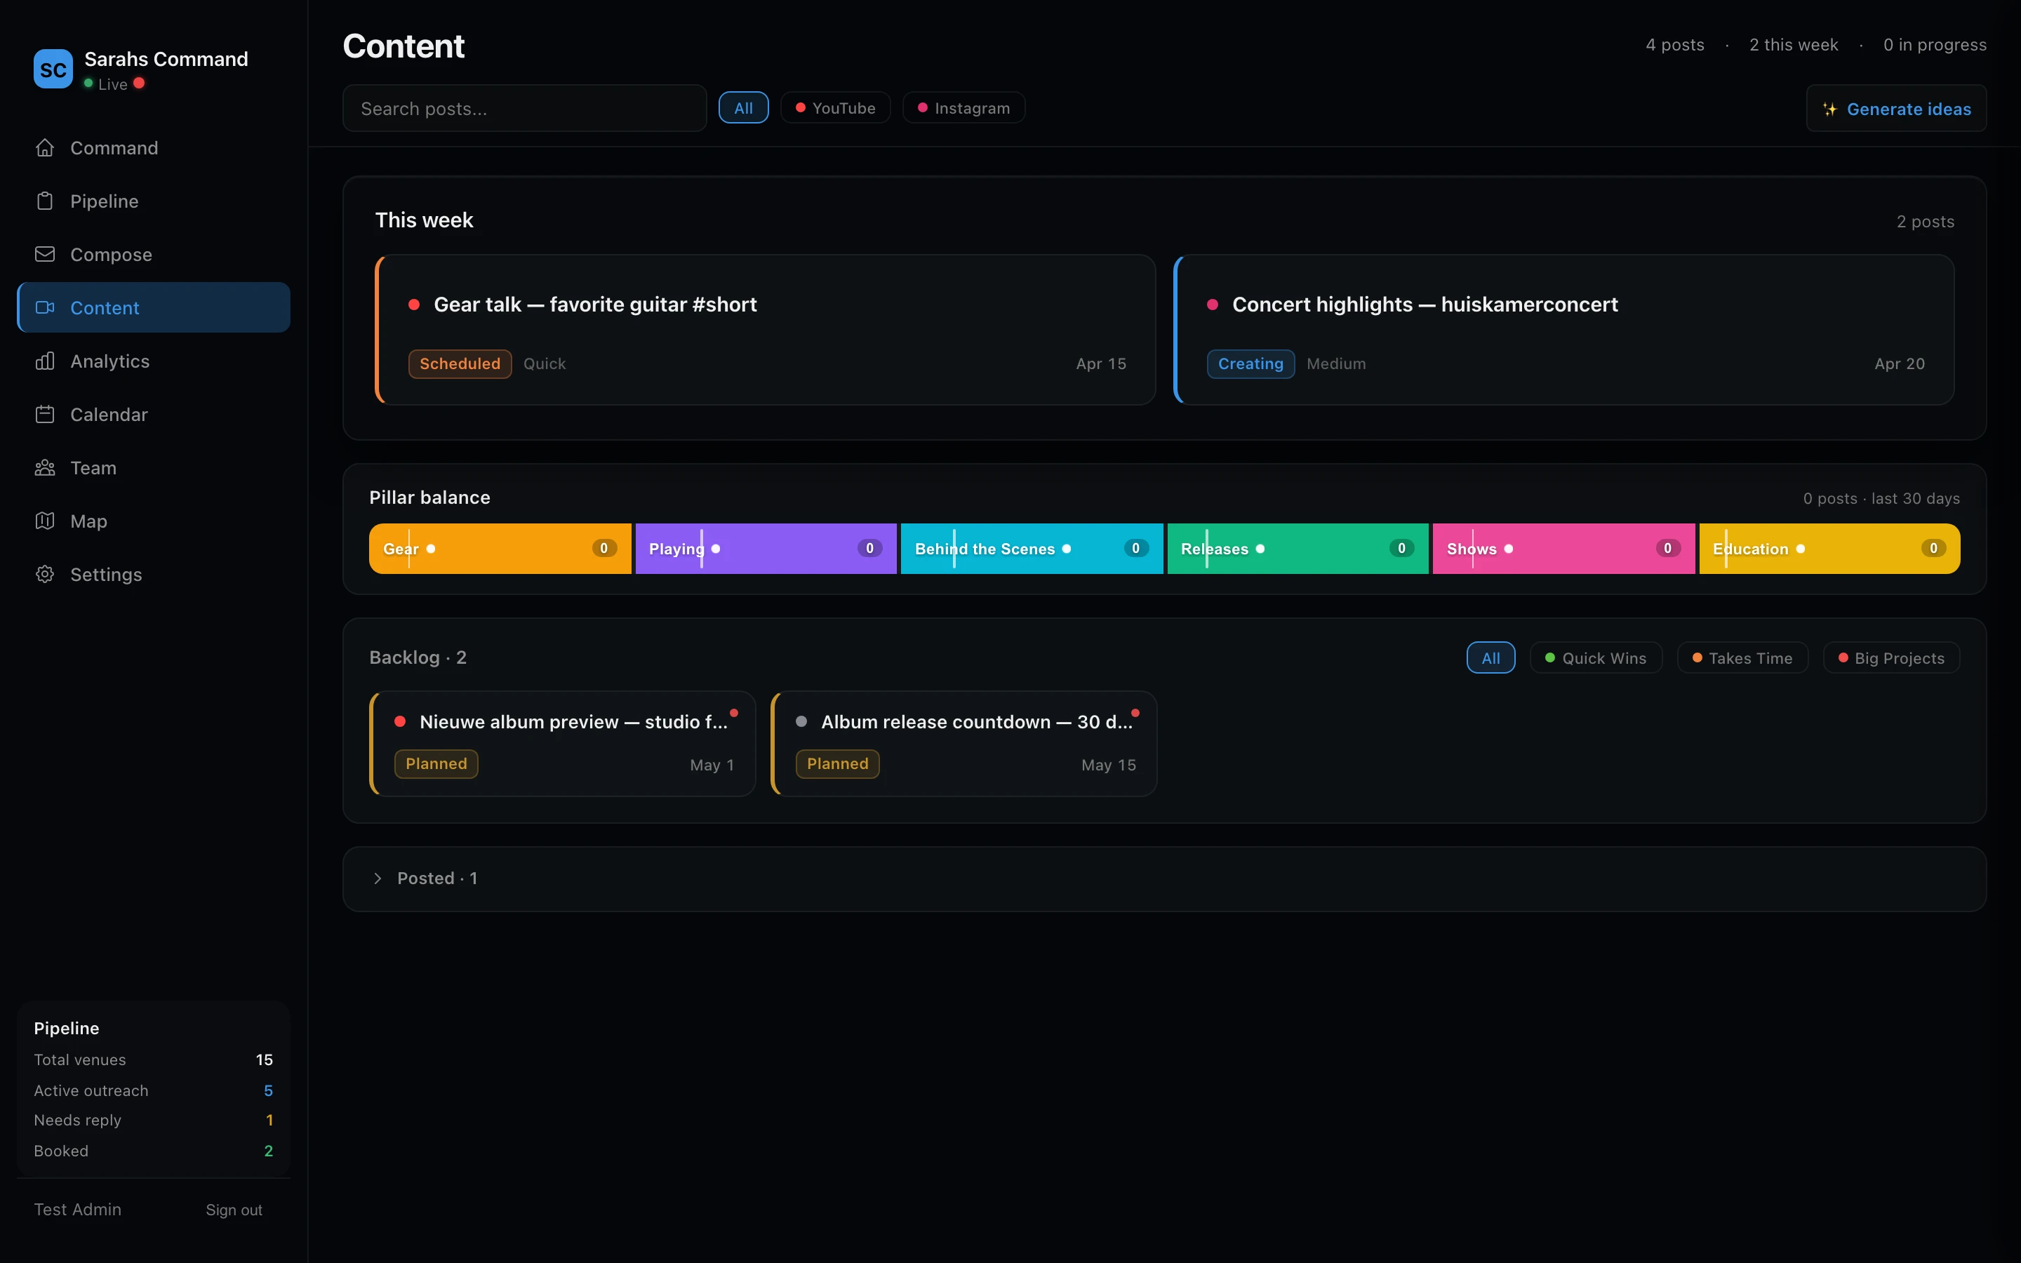Expand the Posted section

436,878
